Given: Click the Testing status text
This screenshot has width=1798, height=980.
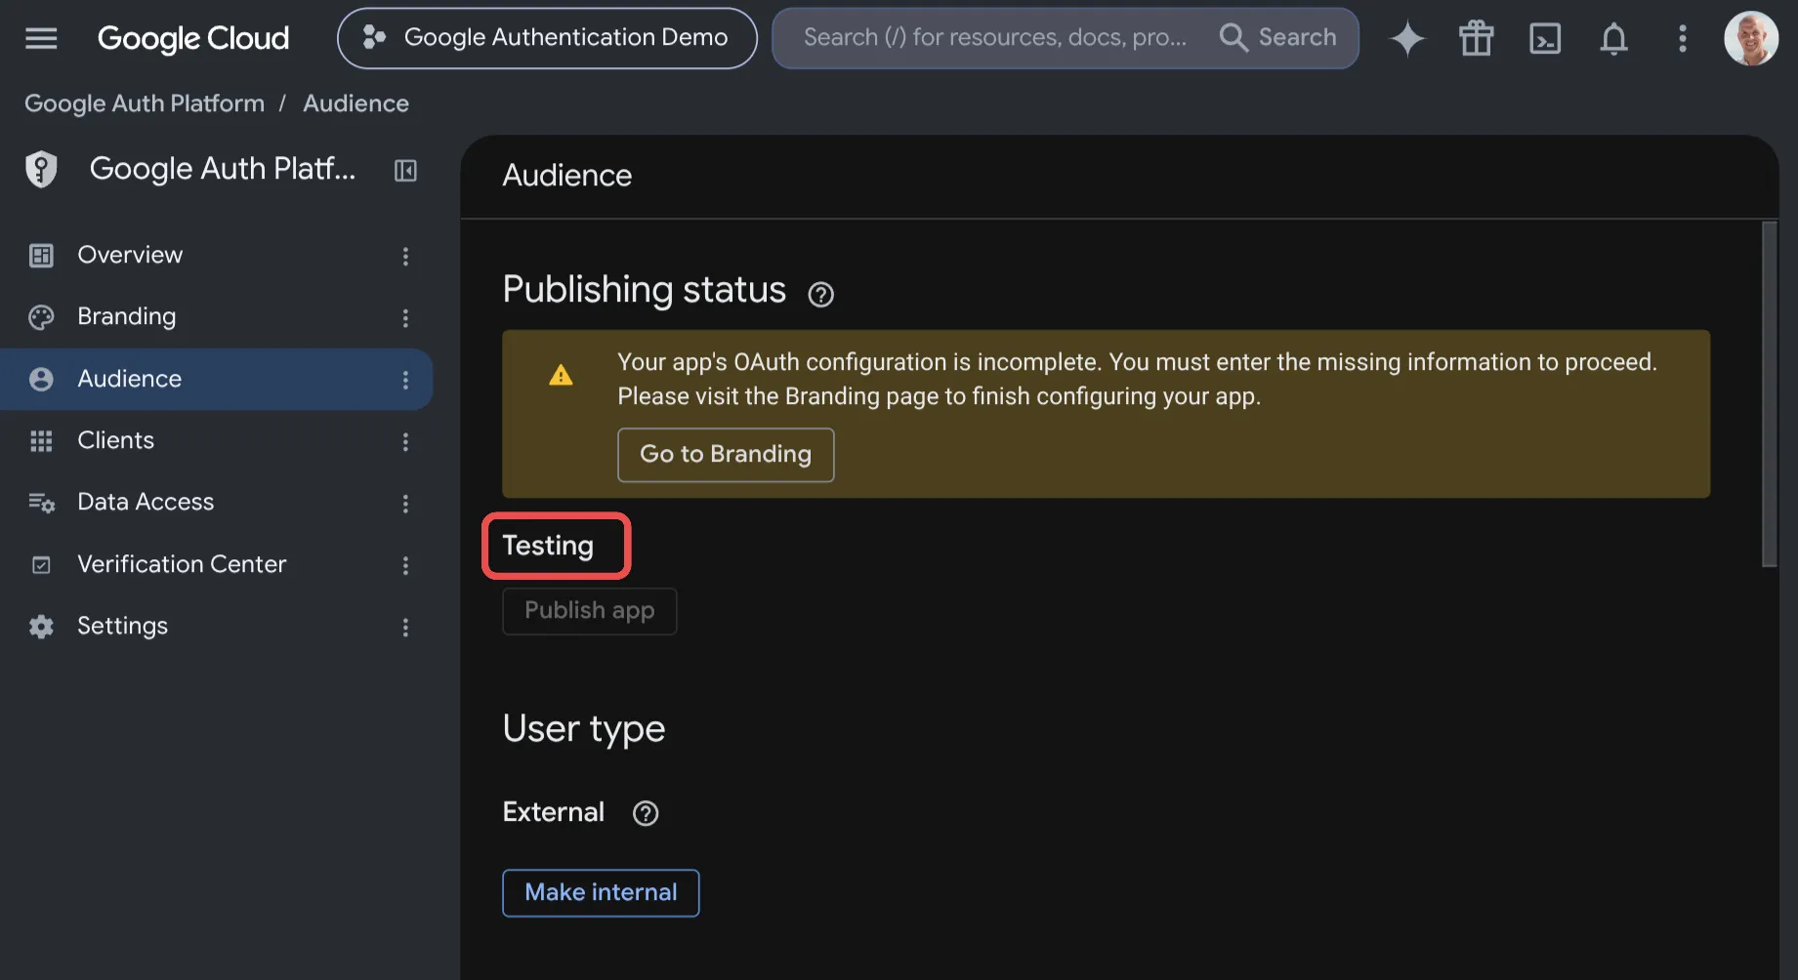Looking at the screenshot, I should coord(548,546).
